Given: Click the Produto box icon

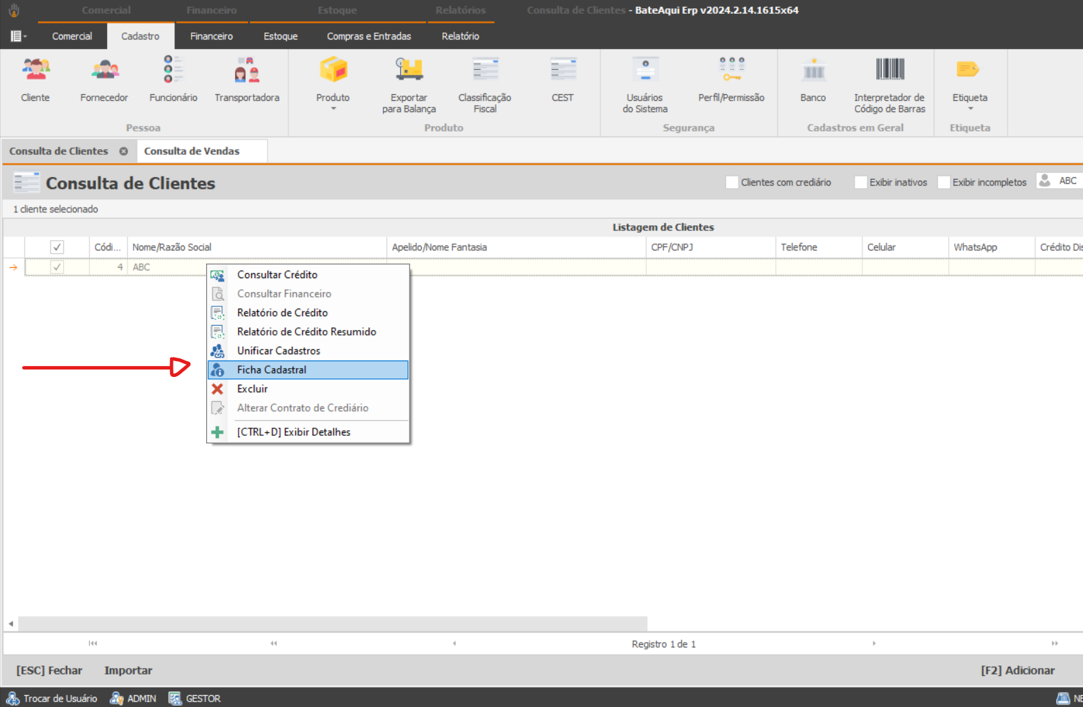Looking at the screenshot, I should [333, 69].
